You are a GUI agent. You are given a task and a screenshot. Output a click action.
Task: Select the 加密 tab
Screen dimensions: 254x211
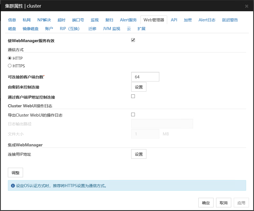tap(188, 20)
